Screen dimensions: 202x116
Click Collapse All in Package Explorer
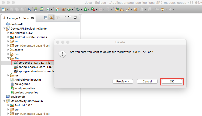(x=45, y=18)
